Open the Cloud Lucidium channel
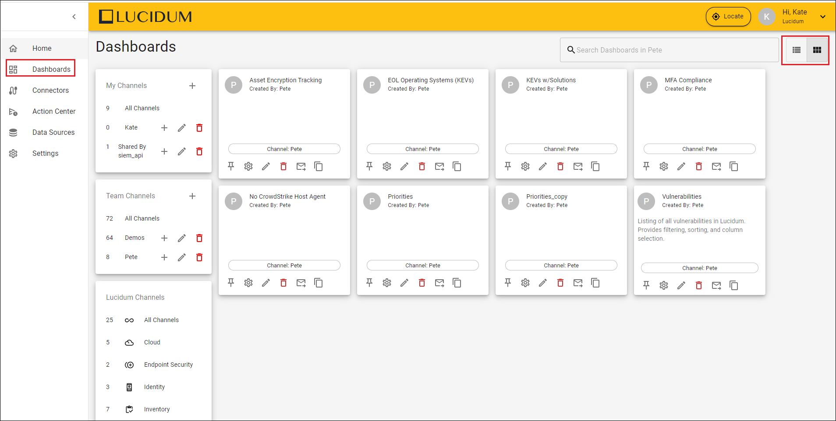Viewport: 836px width, 421px height. (x=152, y=342)
